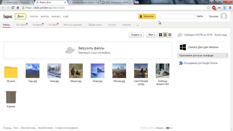Switch to the Файлы tab
233x131 pixels.
(x=7, y=25)
